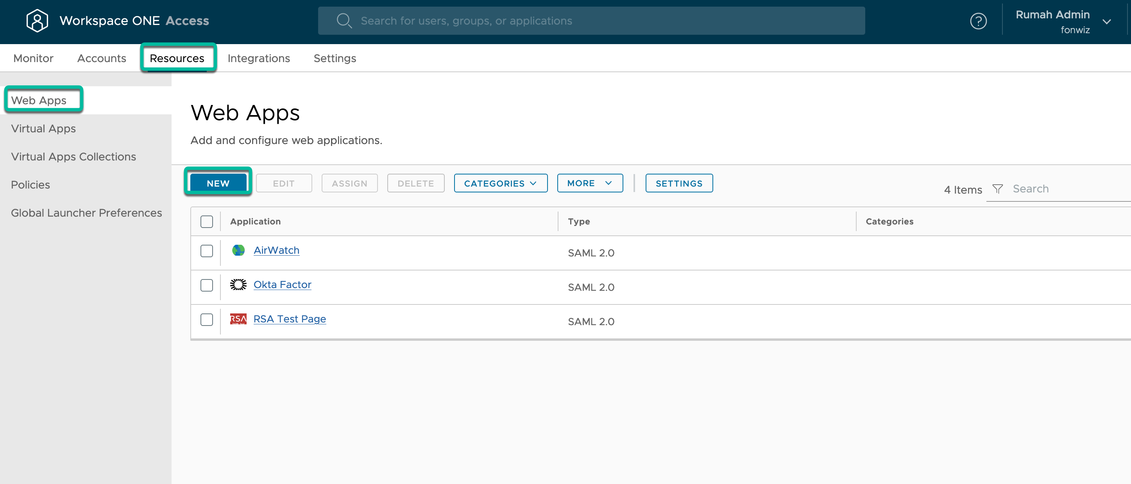Click the NEW button
Viewport: 1131px width, 484px height.
218,183
